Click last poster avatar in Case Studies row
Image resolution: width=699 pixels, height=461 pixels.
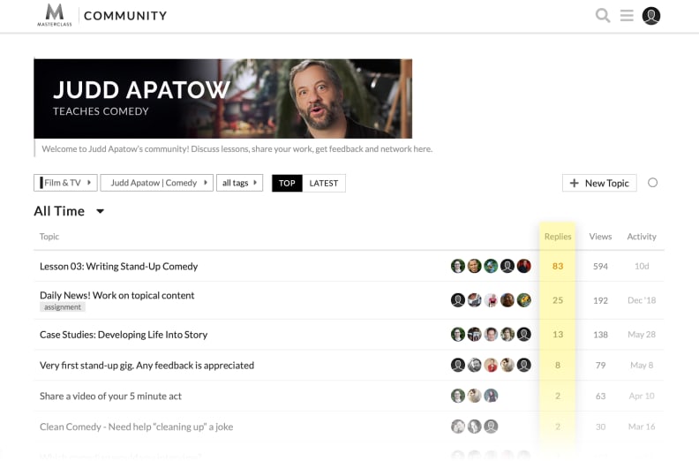point(523,334)
